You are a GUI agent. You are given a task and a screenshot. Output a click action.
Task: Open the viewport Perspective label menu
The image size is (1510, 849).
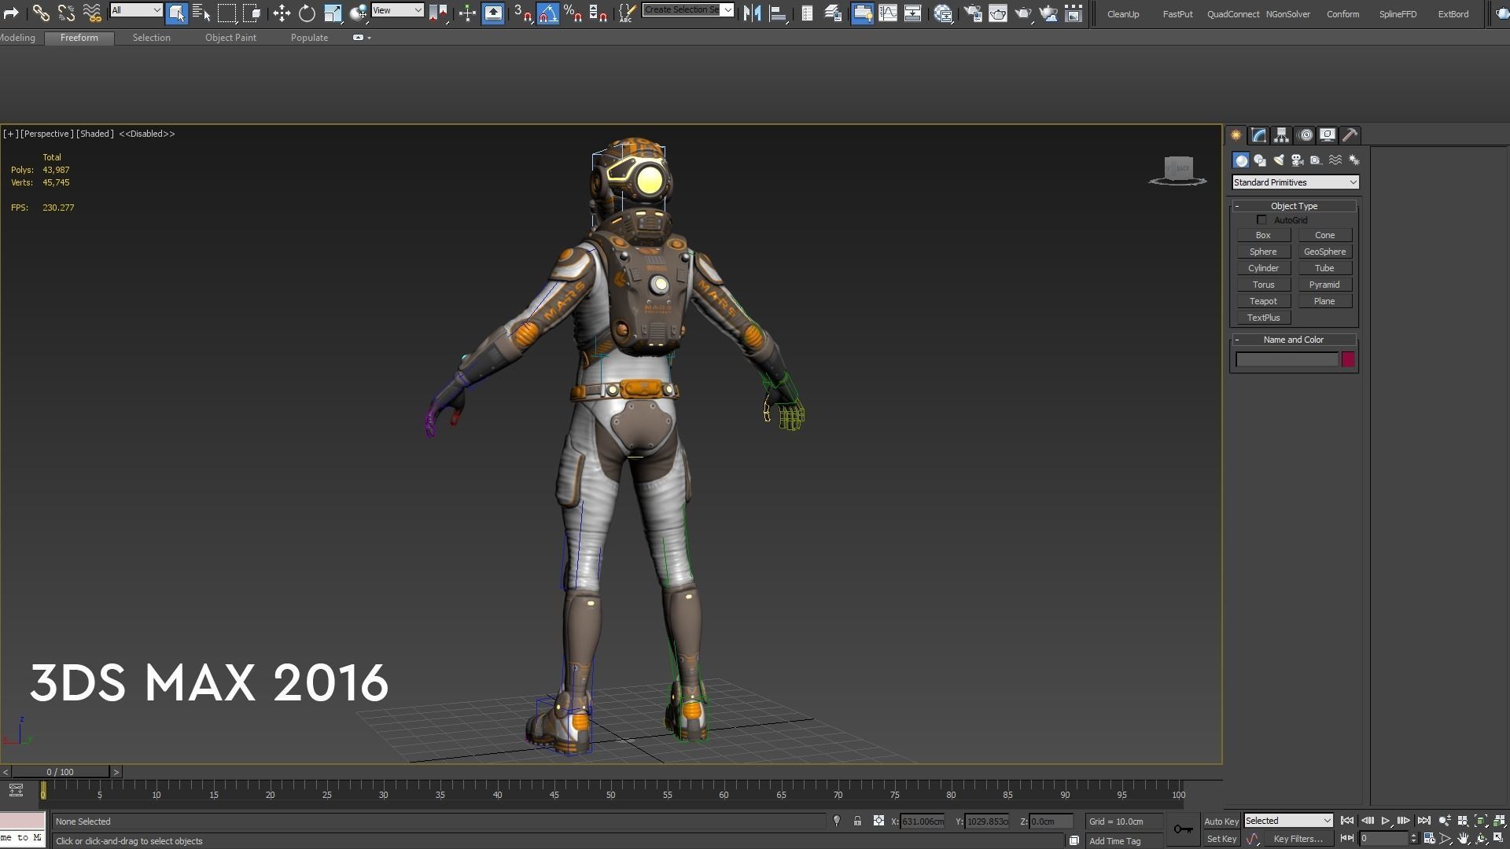point(47,134)
